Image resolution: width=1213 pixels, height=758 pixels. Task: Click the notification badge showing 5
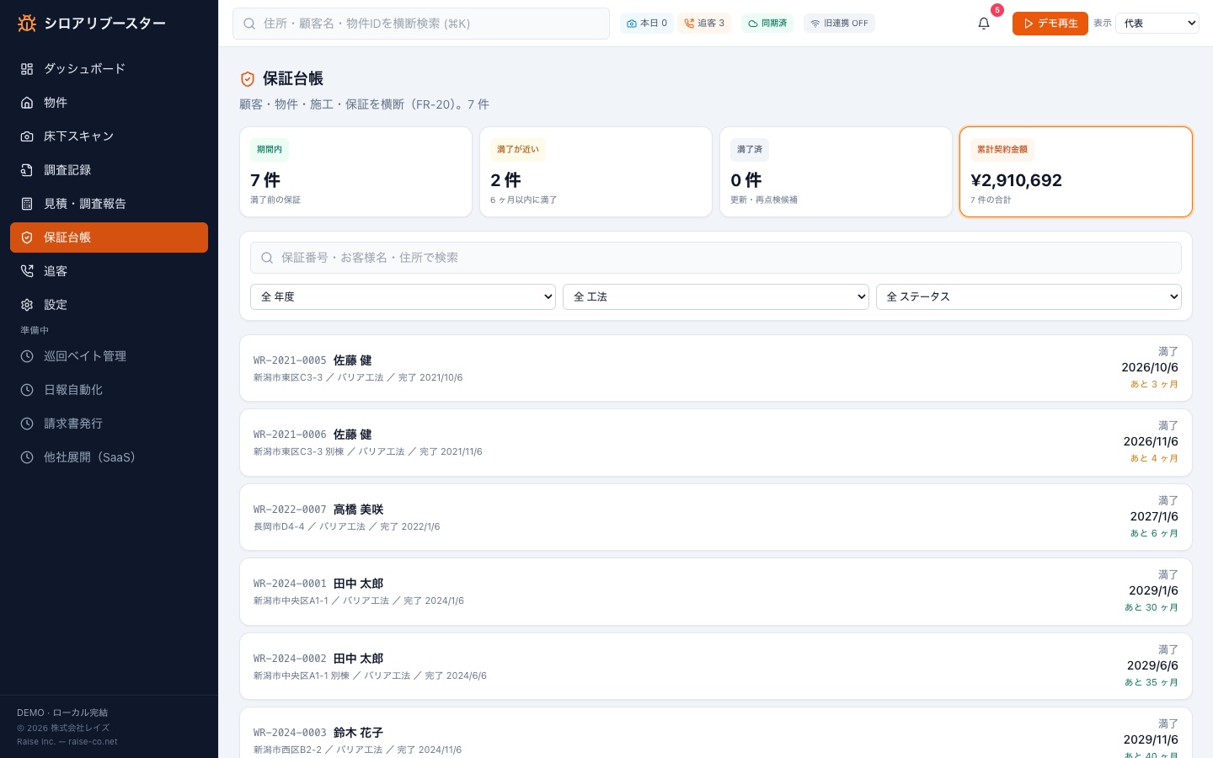(997, 10)
